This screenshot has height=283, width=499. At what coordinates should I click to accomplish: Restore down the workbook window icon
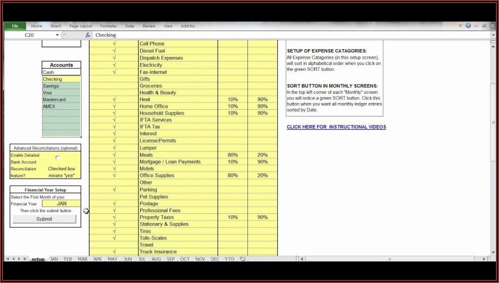click(x=484, y=26)
